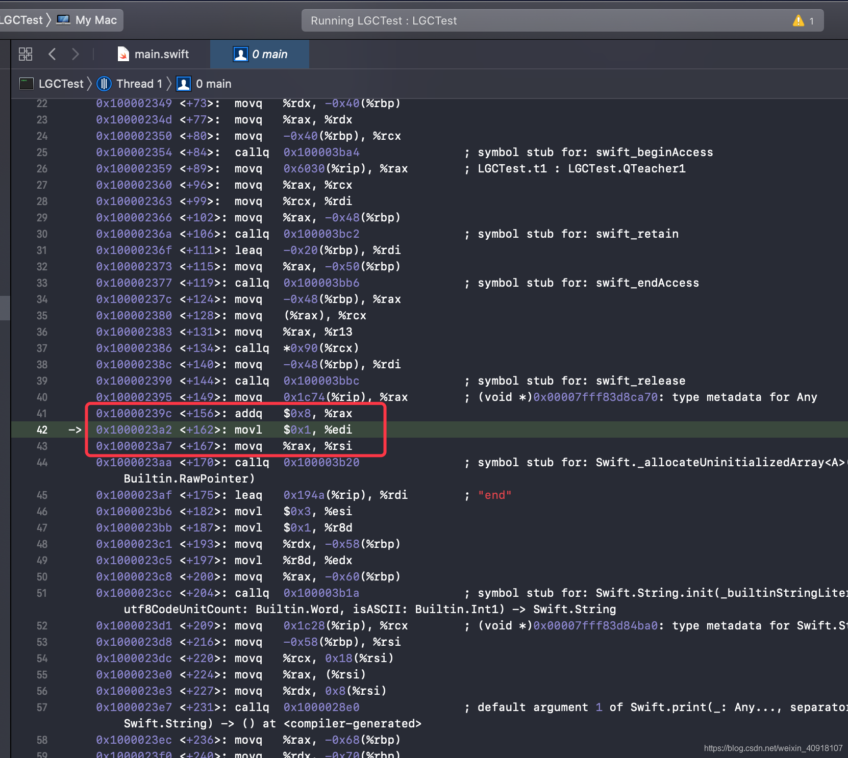Click the compiler-generated comment text
The image size is (848, 758).
pos(353,724)
